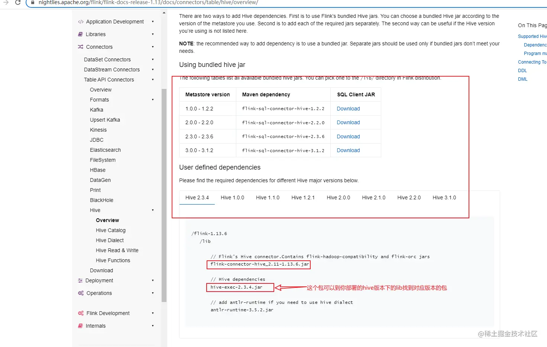
Task: Open the Hive Catalog page
Action: [111, 230]
